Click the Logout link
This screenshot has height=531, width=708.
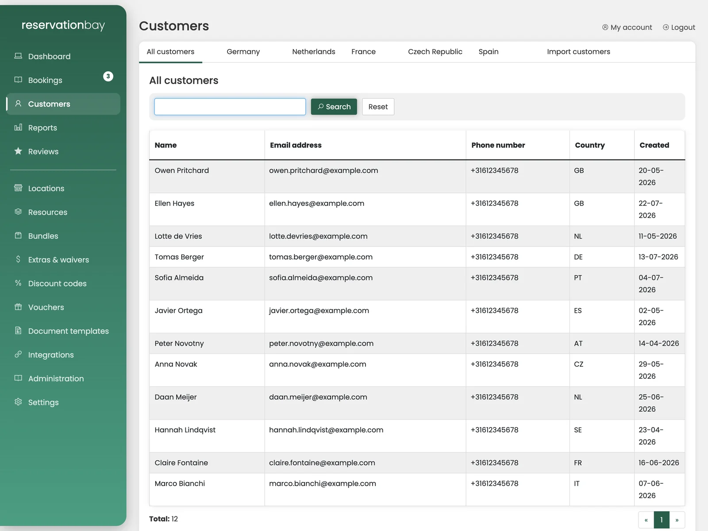tap(679, 27)
